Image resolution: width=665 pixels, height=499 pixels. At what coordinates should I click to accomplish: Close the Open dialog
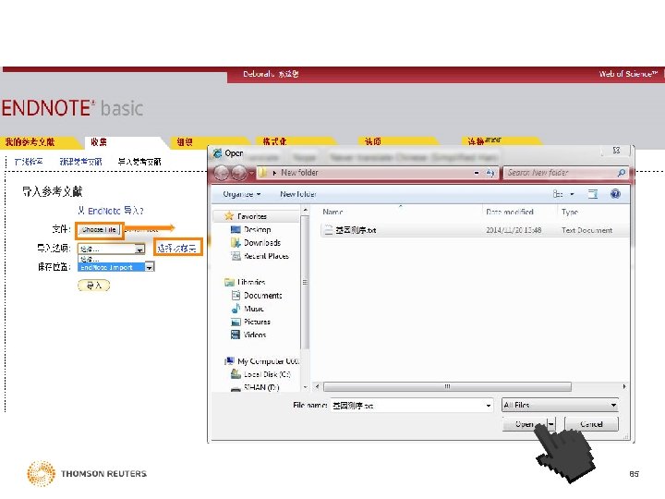point(616,151)
